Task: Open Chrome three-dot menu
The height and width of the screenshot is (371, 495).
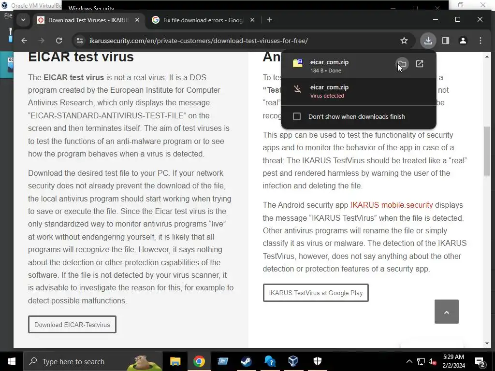Action: click(480, 41)
